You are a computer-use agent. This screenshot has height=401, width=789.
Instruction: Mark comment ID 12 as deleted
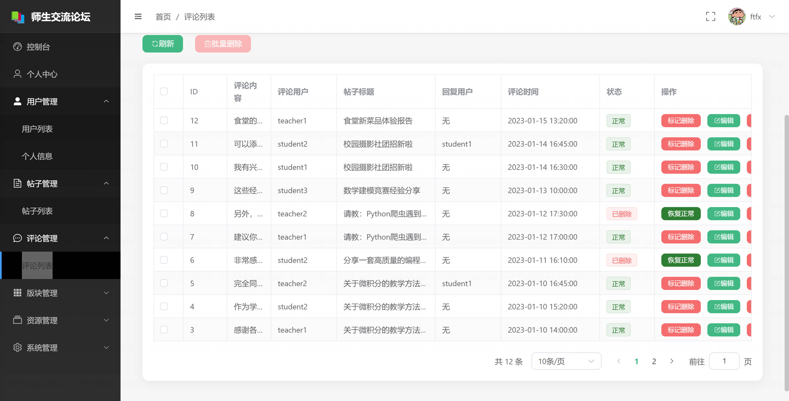point(681,121)
